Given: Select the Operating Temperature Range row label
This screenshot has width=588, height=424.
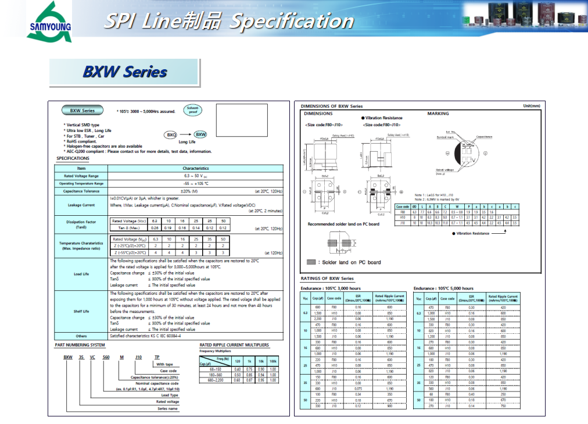Looking at the screenshot, I should click(81, 183).
